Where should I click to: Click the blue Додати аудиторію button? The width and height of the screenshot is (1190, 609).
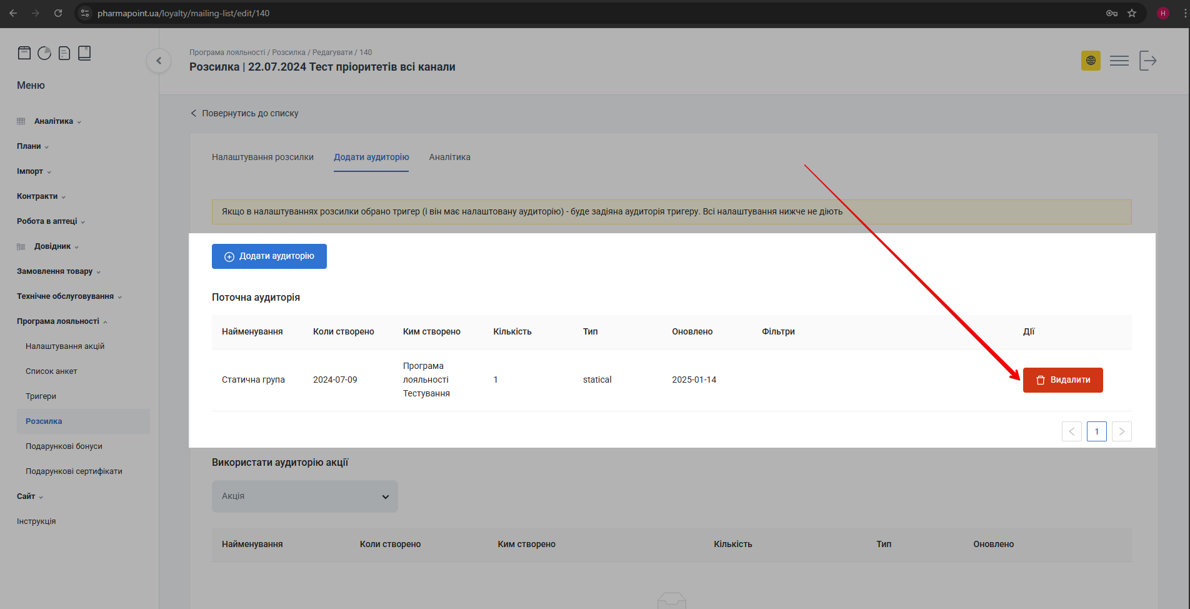[269, 256]
